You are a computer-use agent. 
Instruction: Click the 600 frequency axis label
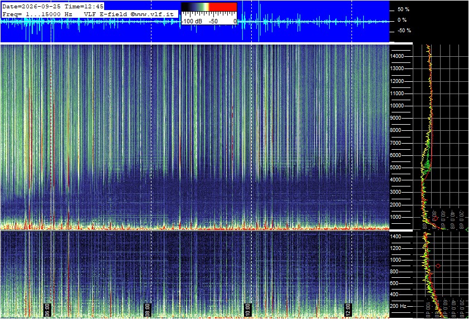[x=394, y=283]
